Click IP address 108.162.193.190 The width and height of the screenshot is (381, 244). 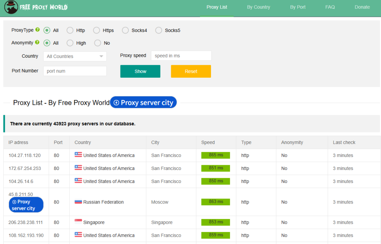tap(26, 235)
